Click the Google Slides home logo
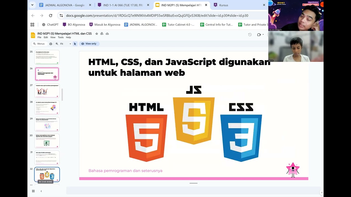This screenshot has width=351, height=197. (33, 35)
